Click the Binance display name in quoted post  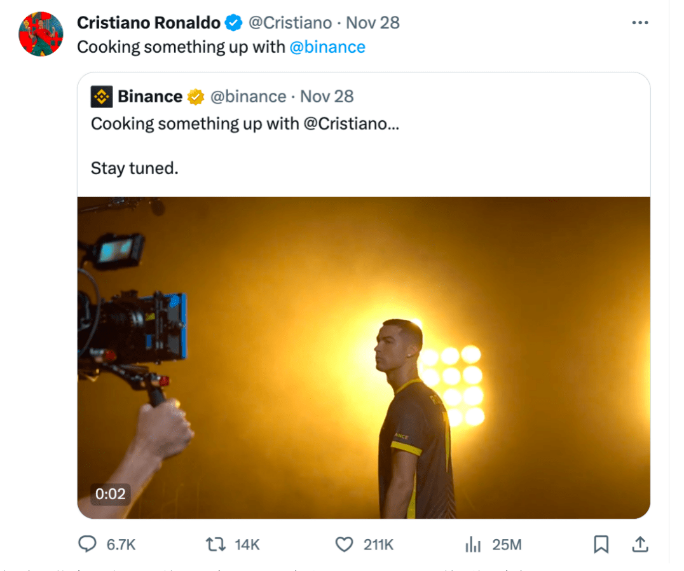point(150,97)
